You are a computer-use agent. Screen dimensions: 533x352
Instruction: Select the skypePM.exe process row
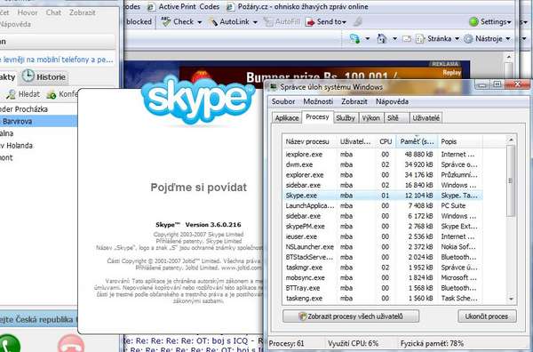pyautogui.click(x=382, y=226)
